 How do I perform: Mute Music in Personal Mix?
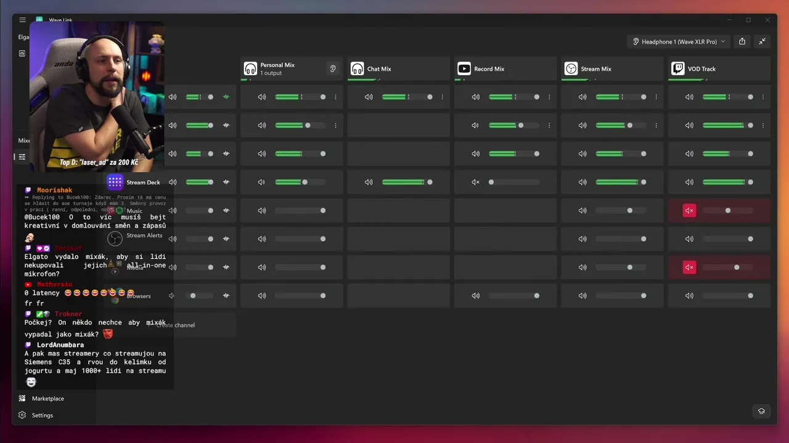coord(262,210)
